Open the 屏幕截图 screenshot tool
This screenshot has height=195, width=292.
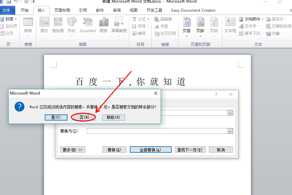click(119, 27)
